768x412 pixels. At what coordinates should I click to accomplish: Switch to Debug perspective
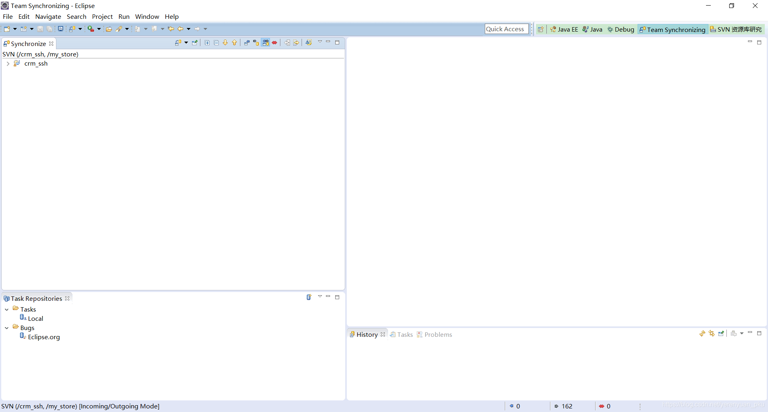[621, 30]
